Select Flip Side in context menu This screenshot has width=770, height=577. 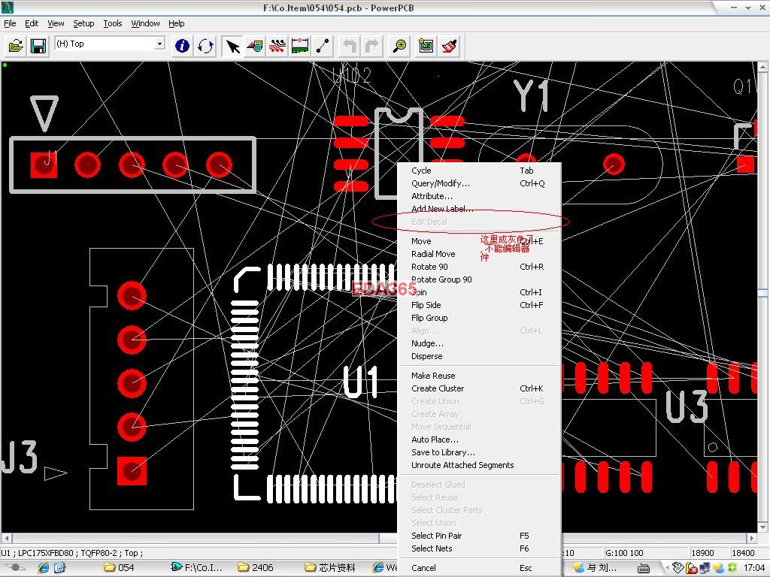click(426, 305)
